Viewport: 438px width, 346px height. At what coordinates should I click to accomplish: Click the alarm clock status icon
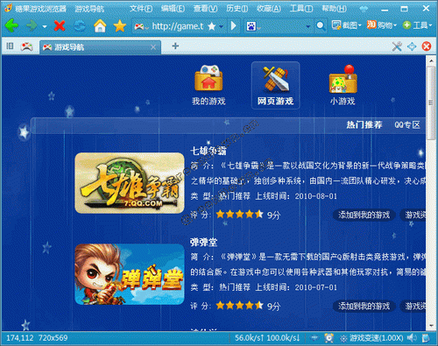pyautogui.click(x=328, y=338)
